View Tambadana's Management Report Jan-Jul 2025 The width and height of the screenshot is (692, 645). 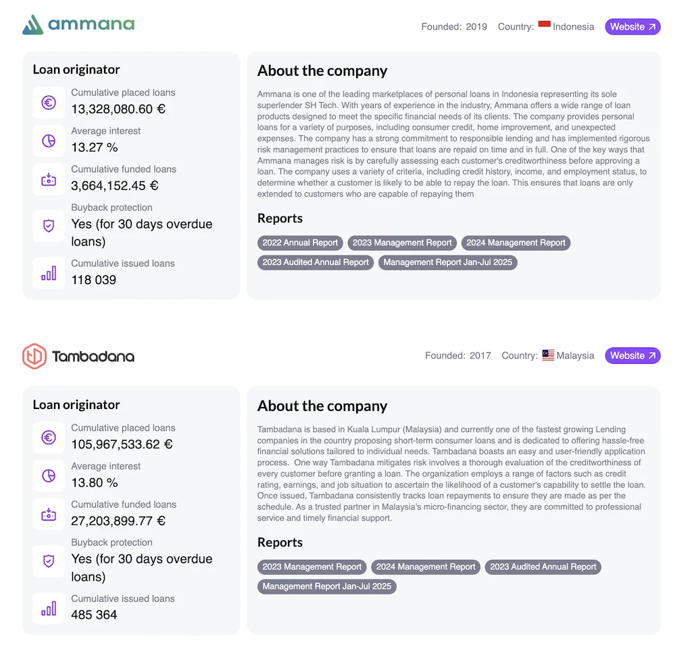click(x=327, y=586)
